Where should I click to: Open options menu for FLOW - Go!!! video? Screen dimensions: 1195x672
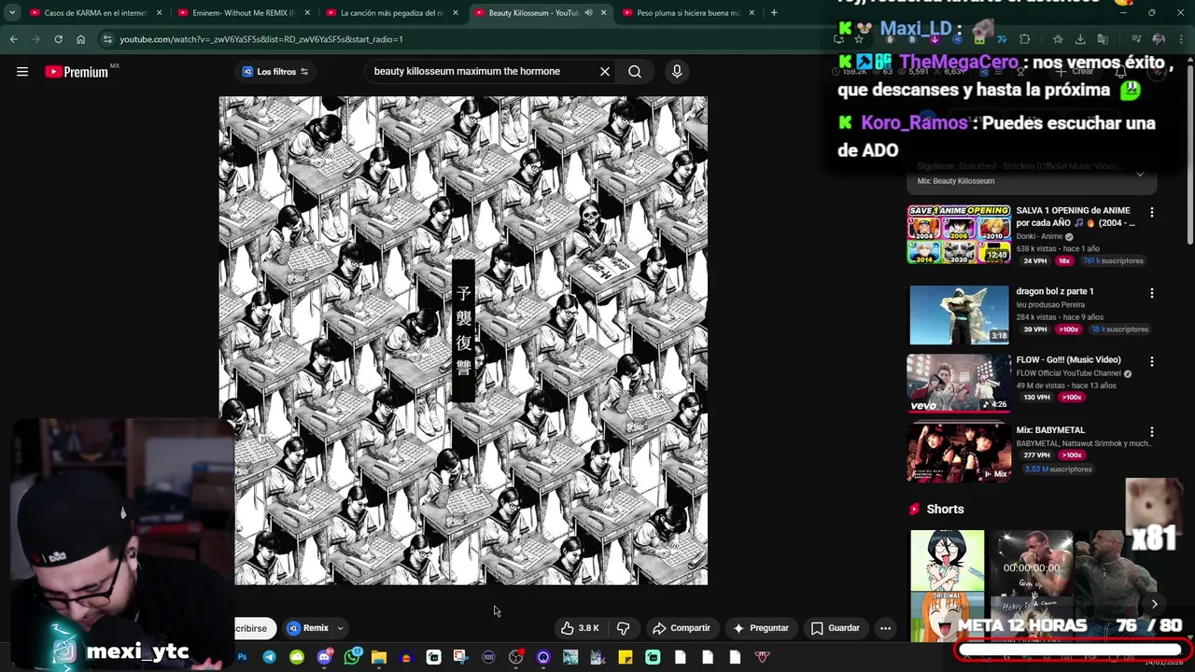pyautogui.click(x=1151, y=361)
